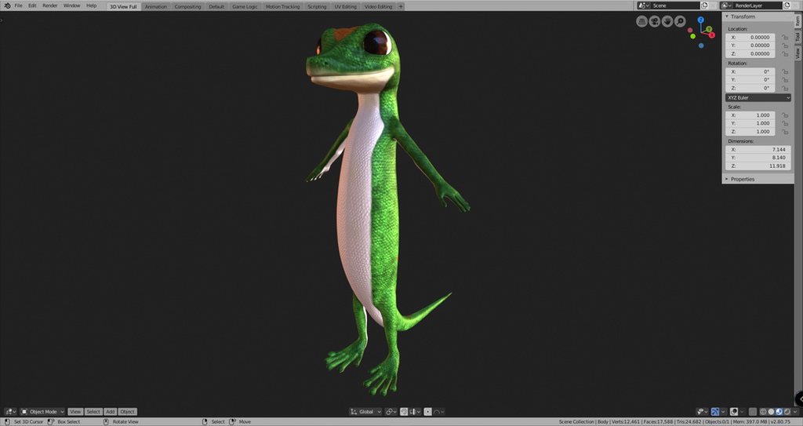Switch to Animation workspace tab
Screen dimensions: 803x426
click(x=156, y=6)
